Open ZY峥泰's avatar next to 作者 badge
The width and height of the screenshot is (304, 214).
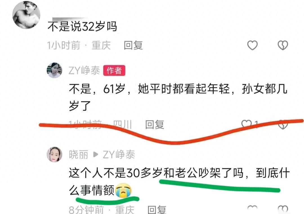click(x=55, y=70)
